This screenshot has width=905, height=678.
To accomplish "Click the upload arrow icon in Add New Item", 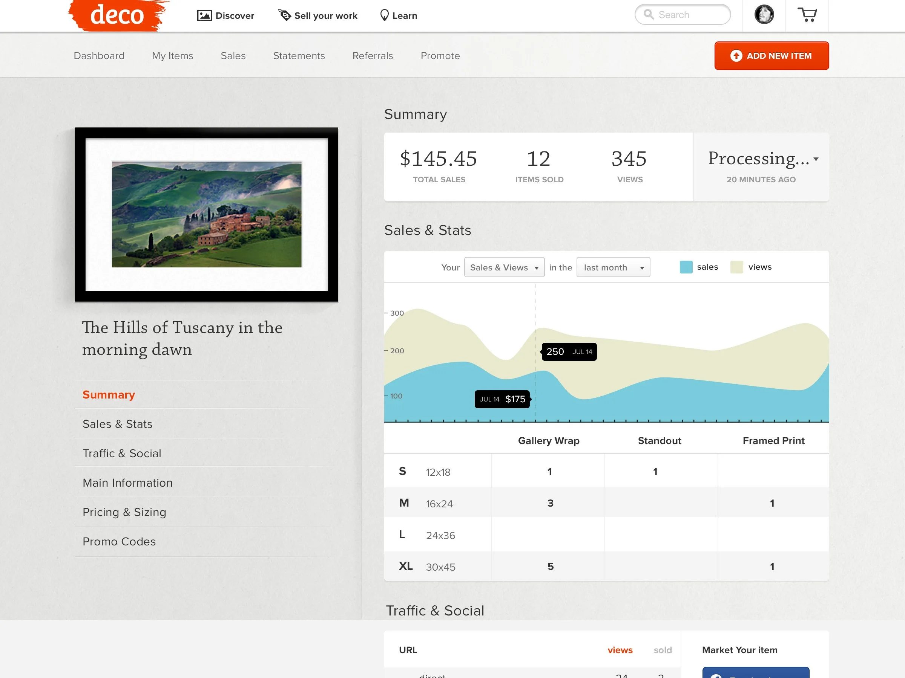I will pyautogui.click(x=736, y=56).
